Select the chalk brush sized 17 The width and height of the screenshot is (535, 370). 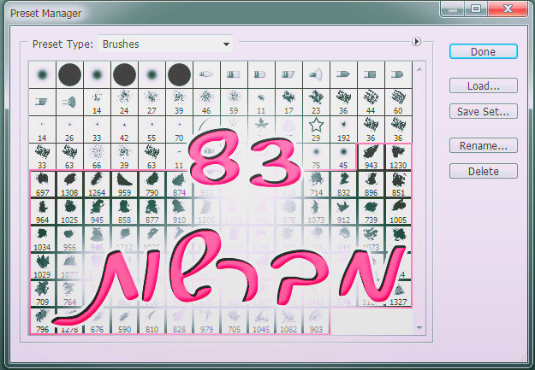(x=288, y=103)
